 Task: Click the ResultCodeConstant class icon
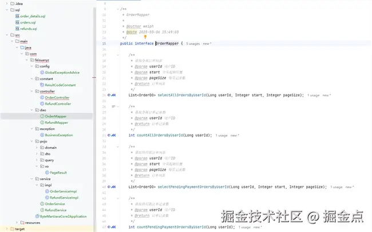pyautogui.click(x=42, y=85)
